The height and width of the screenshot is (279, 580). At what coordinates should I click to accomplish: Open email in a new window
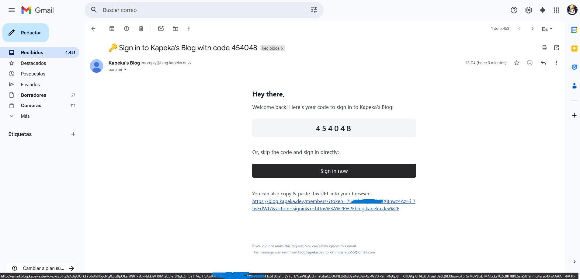tap(557, 48)
